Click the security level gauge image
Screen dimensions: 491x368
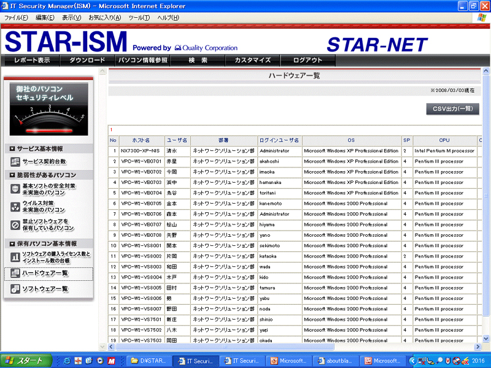49,109
